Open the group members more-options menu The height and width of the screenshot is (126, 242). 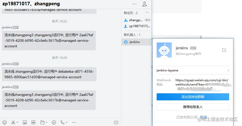pyautogui.click(x=147, y=12)
